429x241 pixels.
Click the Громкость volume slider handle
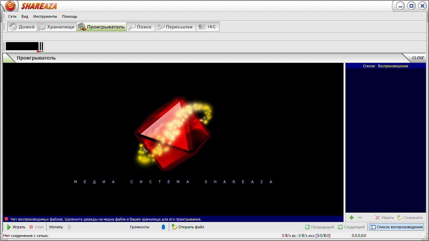tap(163, 227)
